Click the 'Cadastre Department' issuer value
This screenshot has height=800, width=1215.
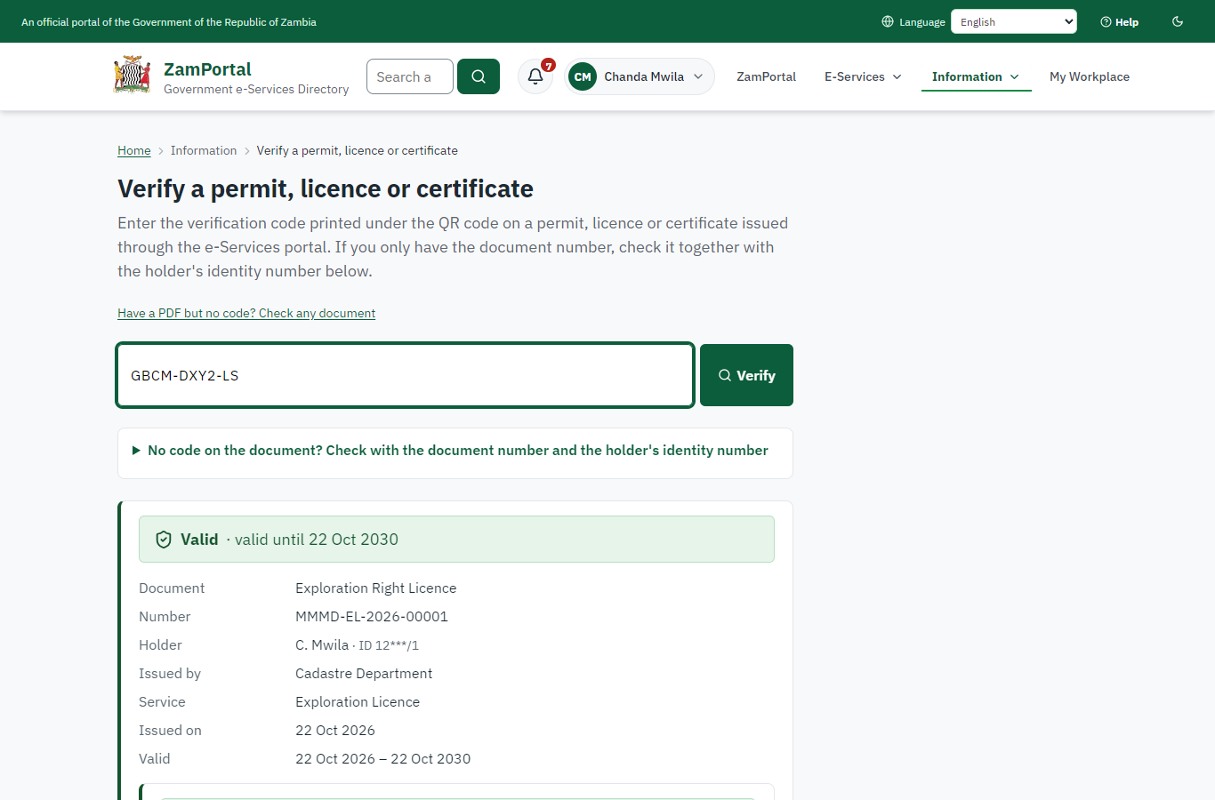[364, 673]
